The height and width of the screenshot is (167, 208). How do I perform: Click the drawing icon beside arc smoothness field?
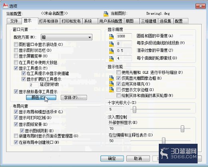tap(111, 36)
